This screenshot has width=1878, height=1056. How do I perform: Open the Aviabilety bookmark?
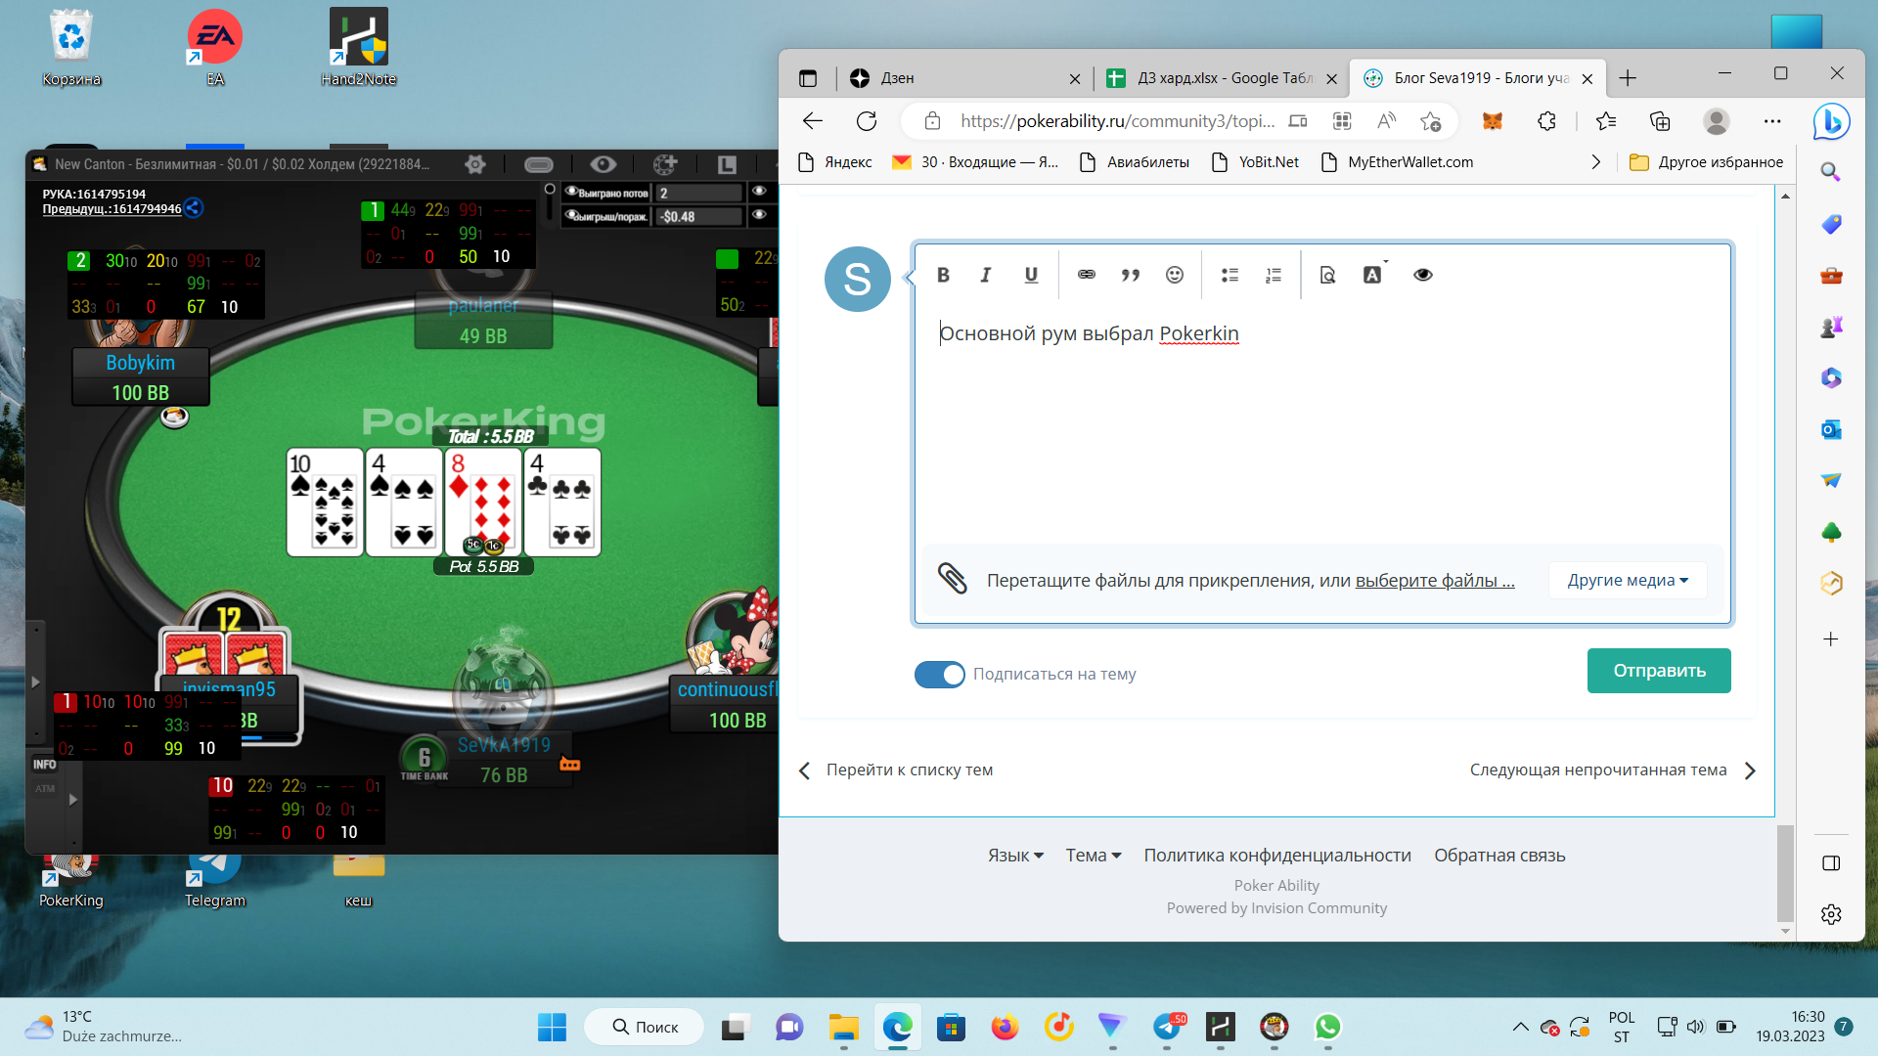(x=1135, y=162)
